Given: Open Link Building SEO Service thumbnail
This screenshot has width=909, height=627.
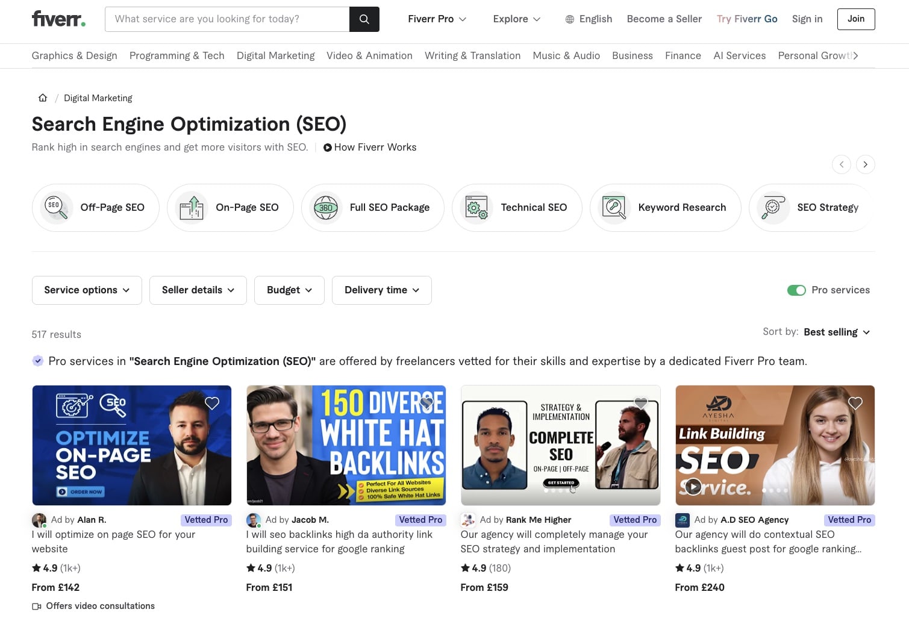Looking at the screenshot, I should click(x=775, y=445).
